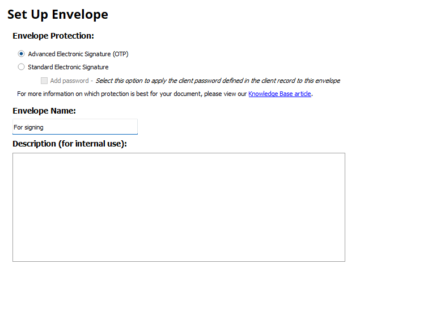Screen dimensions: 432x322
Task: Select Advanced Electronic Signature (OTP) radio button
Action: 22,54
